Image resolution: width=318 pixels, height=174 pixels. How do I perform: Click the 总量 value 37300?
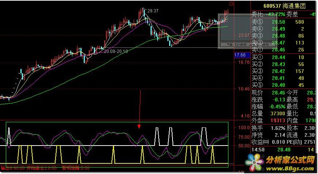coord(278,113)
